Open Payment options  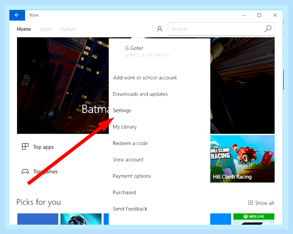coord(132,176)
